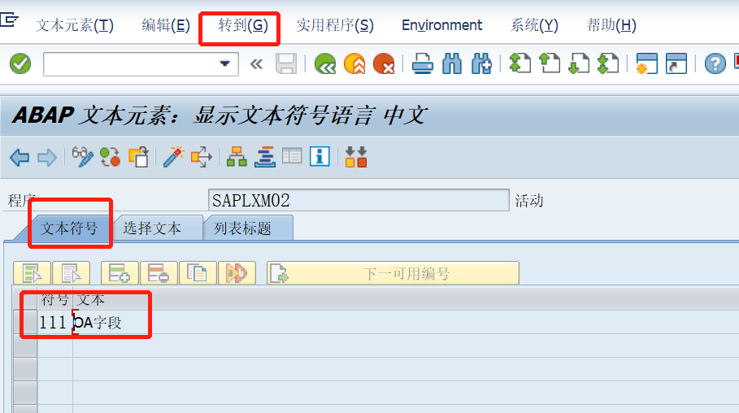
Task: Switch to the 列表标题 tab
Action: click(x=243, y=228)
